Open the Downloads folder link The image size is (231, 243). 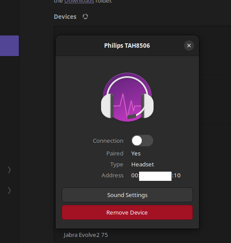(79, 1)
